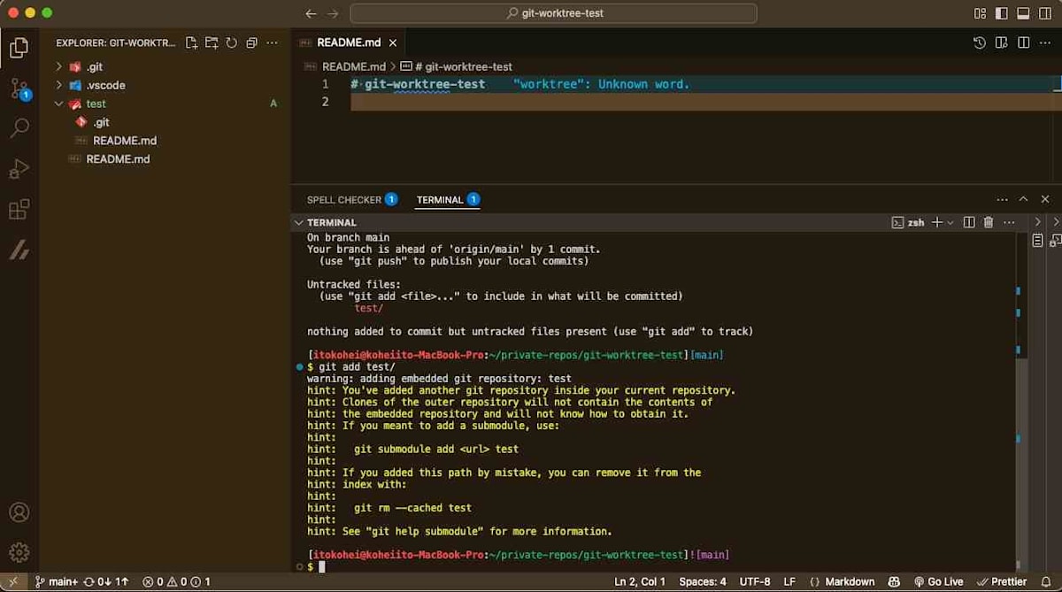
Task: Switch to the SPELL CHECKER panel tab
Action: pos(352,200)
